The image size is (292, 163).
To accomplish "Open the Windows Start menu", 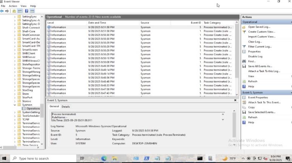I will [x=4, y=158].
